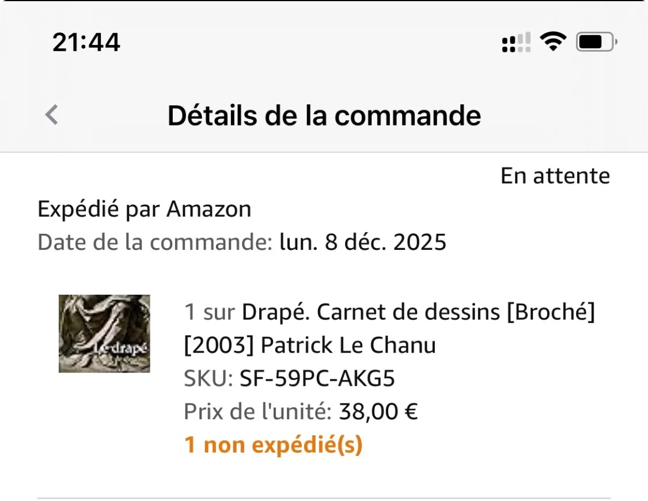Screen dimensions: 648x501
Task: Tap the Date de la commande label
Action: pyautogui.click(x=154, y=242)
